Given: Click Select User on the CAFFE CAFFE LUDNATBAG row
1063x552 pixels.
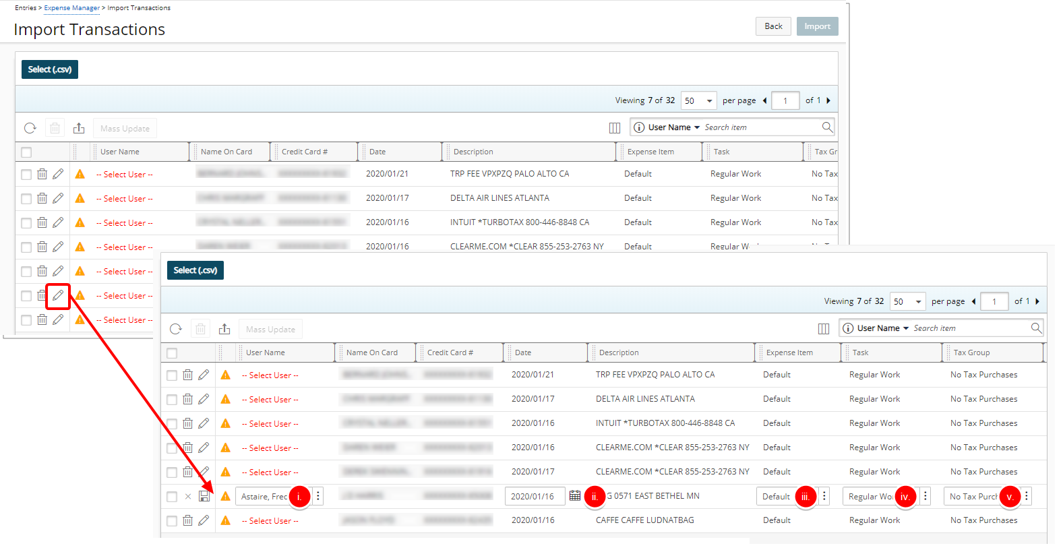Looking at the screenshot, I should (x=270, y=521).
